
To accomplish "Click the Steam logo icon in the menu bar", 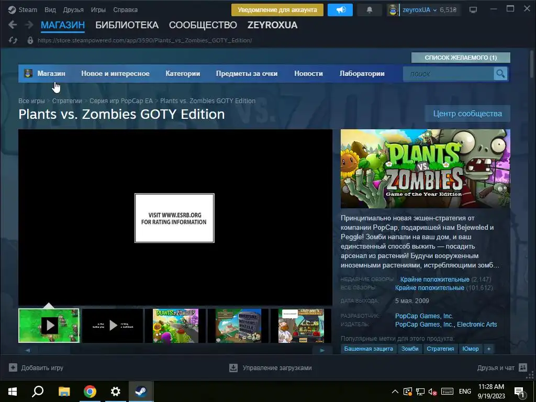I will tap(12, 10).
